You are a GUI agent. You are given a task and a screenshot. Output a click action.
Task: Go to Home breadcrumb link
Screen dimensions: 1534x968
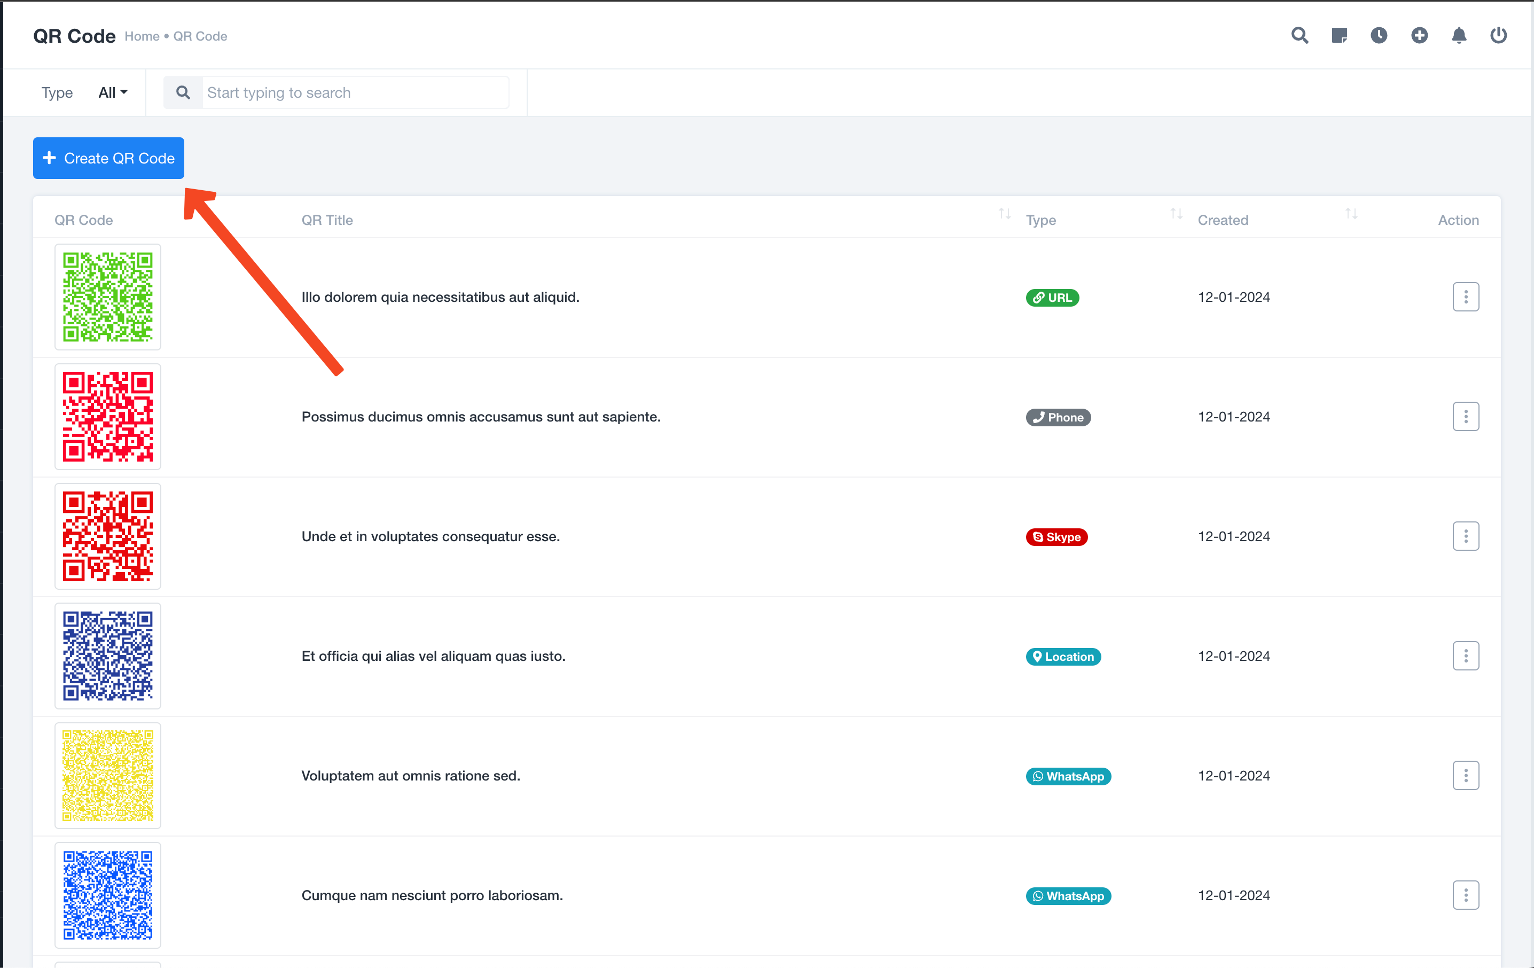point(142,36)
